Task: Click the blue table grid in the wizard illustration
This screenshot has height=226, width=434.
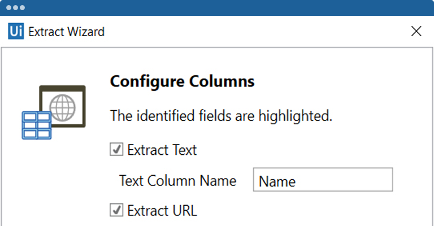Action: coord(36,125)
